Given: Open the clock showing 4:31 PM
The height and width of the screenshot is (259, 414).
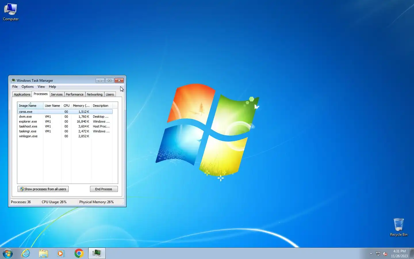Looking at the screenshot, I should (x=399, y=254).
